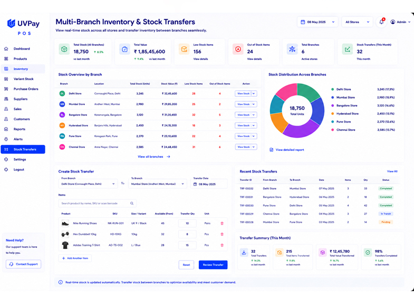Click the calendar icon in Transfer Date
Viewport: 414px width, 297px height.
click(x=195, y=184)
